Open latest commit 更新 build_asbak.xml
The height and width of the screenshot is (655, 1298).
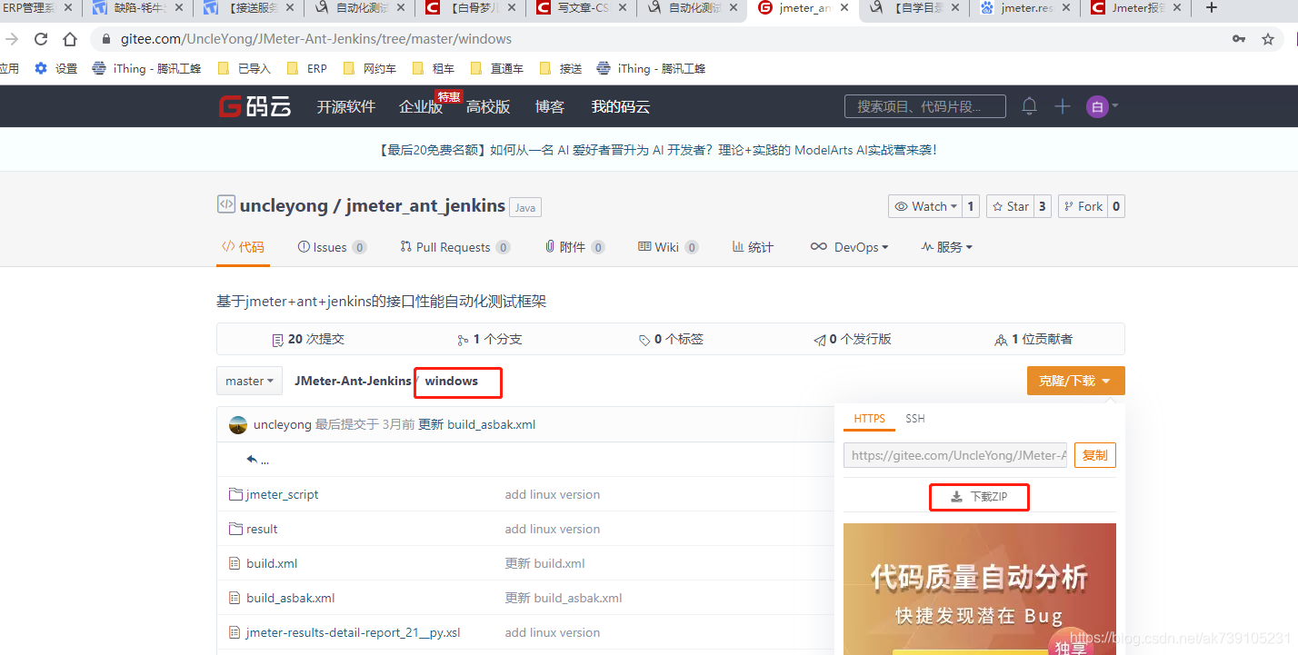pyautogui.click(x=476, y=424)
